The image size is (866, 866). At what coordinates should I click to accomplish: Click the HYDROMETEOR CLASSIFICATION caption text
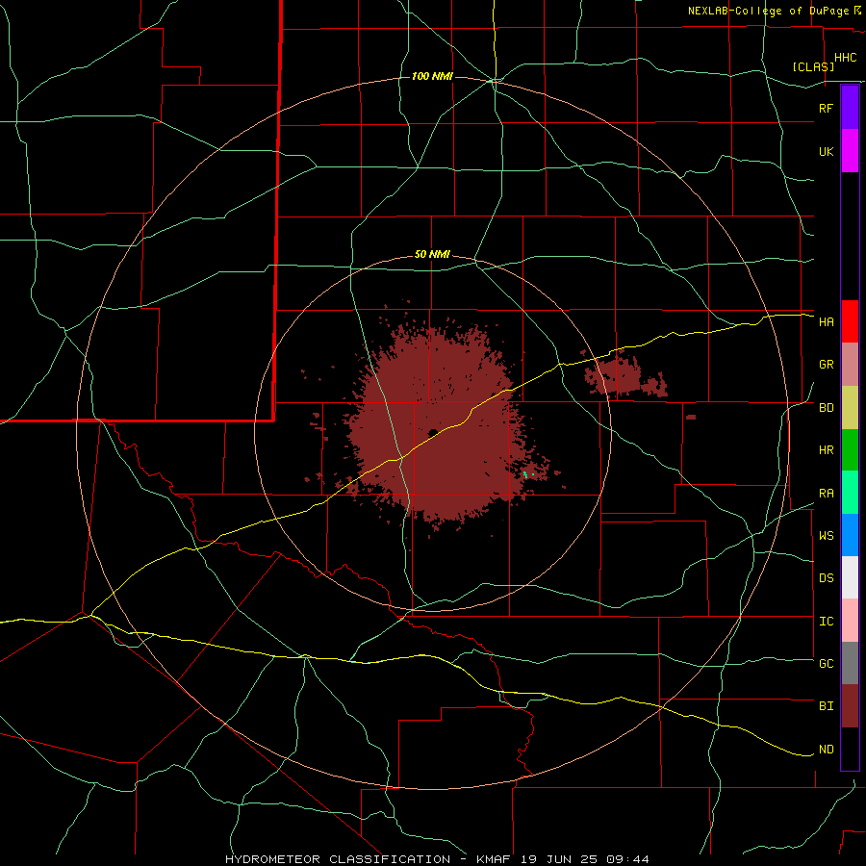point(338,859)
